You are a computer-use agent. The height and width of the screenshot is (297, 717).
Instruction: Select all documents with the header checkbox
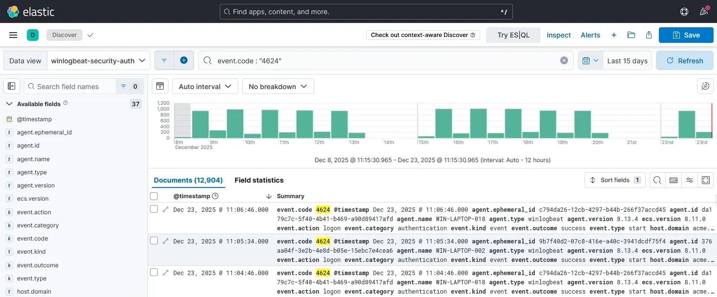pos(154,196)
